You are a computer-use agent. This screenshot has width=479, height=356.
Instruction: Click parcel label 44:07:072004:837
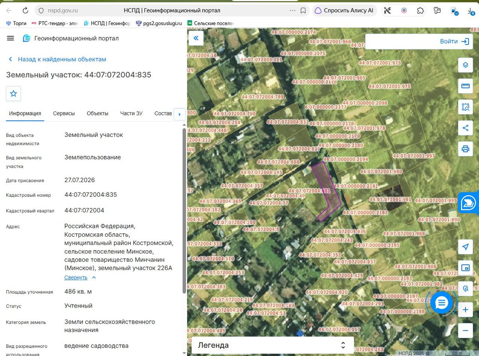tap(355, 262)
